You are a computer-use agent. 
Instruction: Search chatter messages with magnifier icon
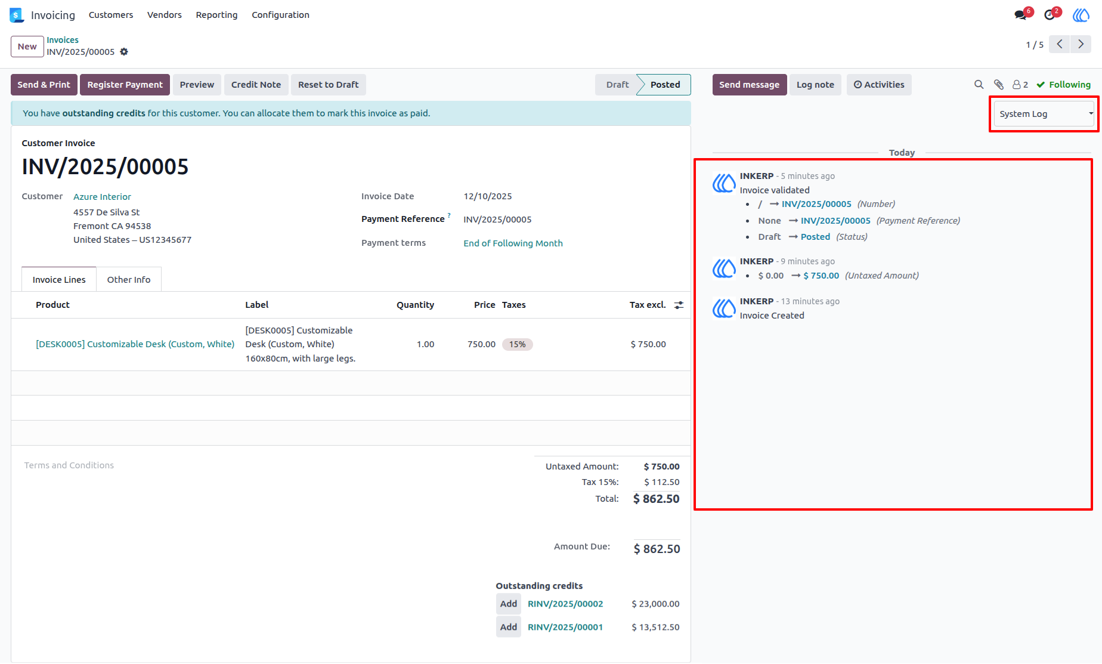[x=979, y=85]
